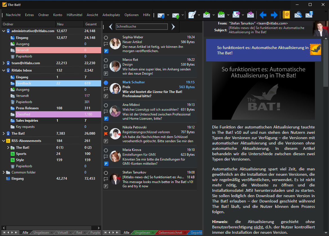Open the Get new mail dropdown arrow
The height and width of the screenshot is (236, 329).
coord(168,15)
